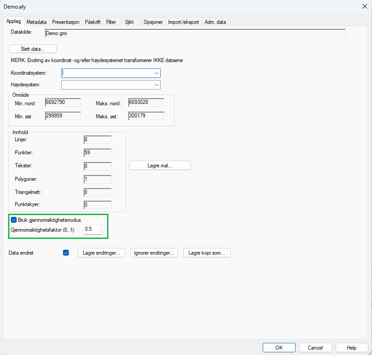Switch to the Metadata tab

(x=36, y=22)
